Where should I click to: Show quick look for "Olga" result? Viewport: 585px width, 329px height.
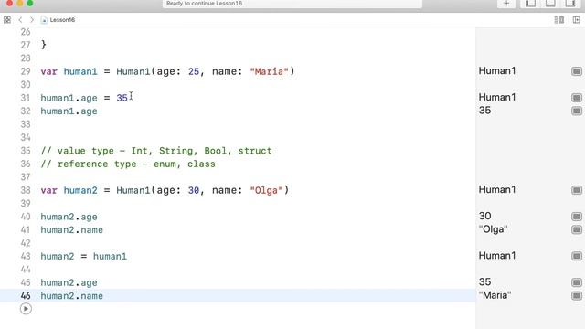[x=577, y=229]
